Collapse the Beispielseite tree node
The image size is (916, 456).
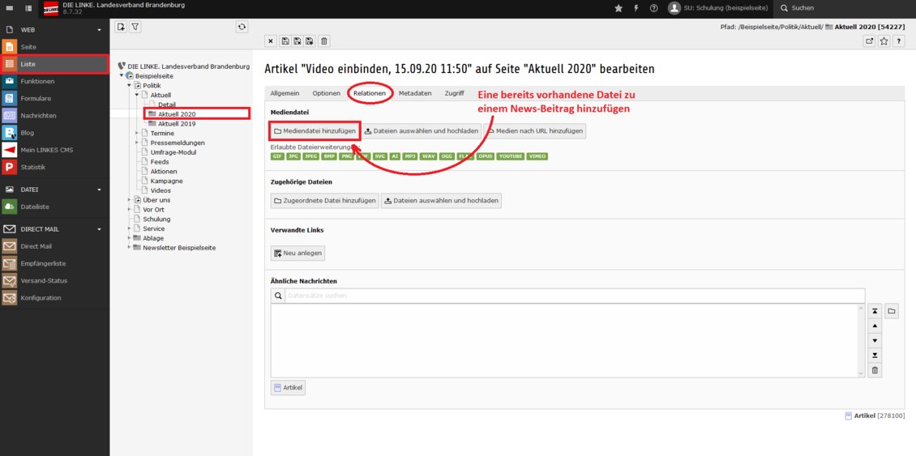tap(122, 76)
